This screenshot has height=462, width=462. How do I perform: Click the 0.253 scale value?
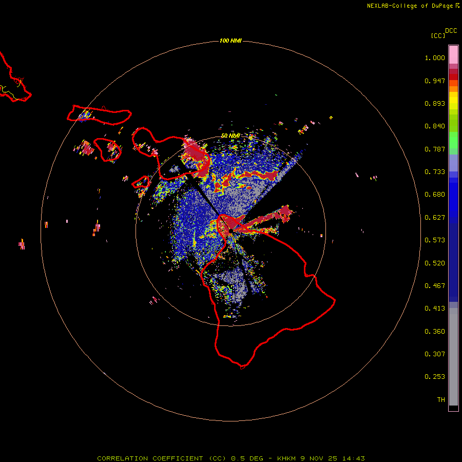click(435, 377)
